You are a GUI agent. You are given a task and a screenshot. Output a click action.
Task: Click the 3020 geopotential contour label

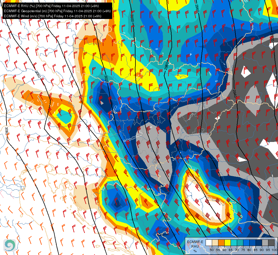pos(106,79)
